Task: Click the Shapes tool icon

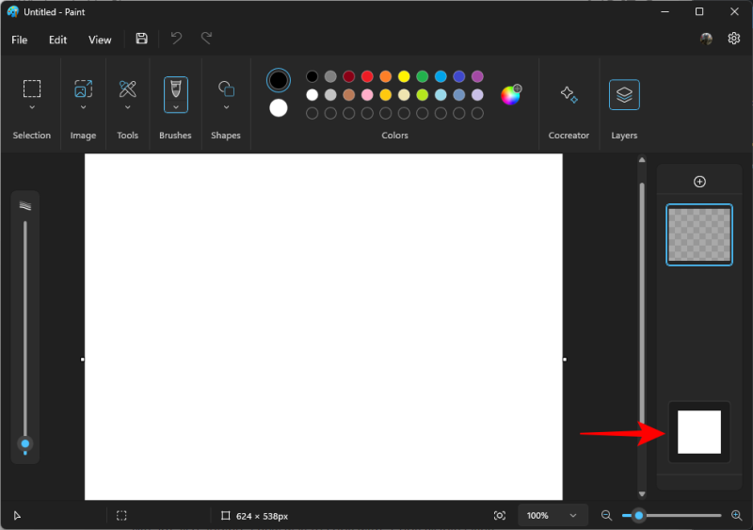Action: pos(226,88)
